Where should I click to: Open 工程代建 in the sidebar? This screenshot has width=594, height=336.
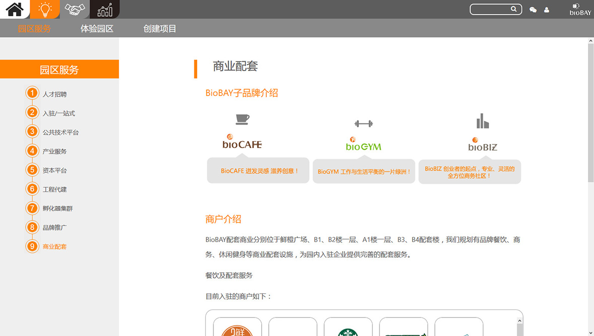click(x=54, y=189)
